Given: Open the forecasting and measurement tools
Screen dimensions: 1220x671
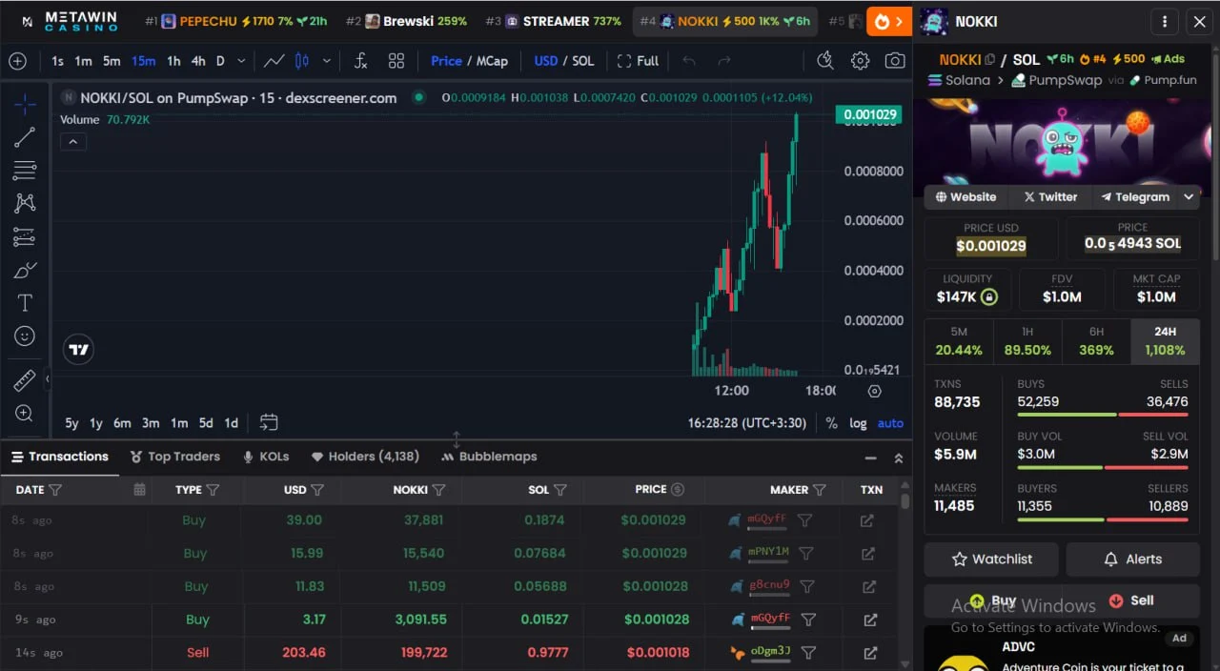Looking at the screenshot, I should pos(25,237).
